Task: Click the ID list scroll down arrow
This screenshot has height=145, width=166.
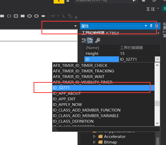Action: [x=157, y=123]
